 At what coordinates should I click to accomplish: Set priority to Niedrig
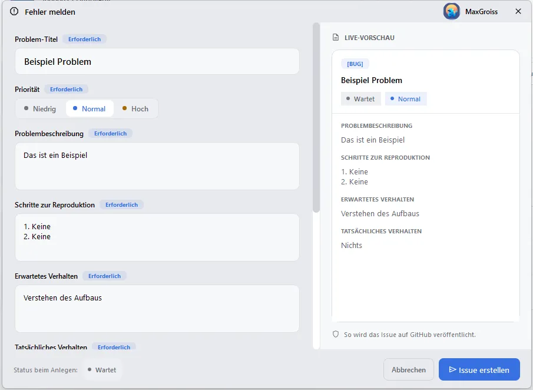point(41,109)
